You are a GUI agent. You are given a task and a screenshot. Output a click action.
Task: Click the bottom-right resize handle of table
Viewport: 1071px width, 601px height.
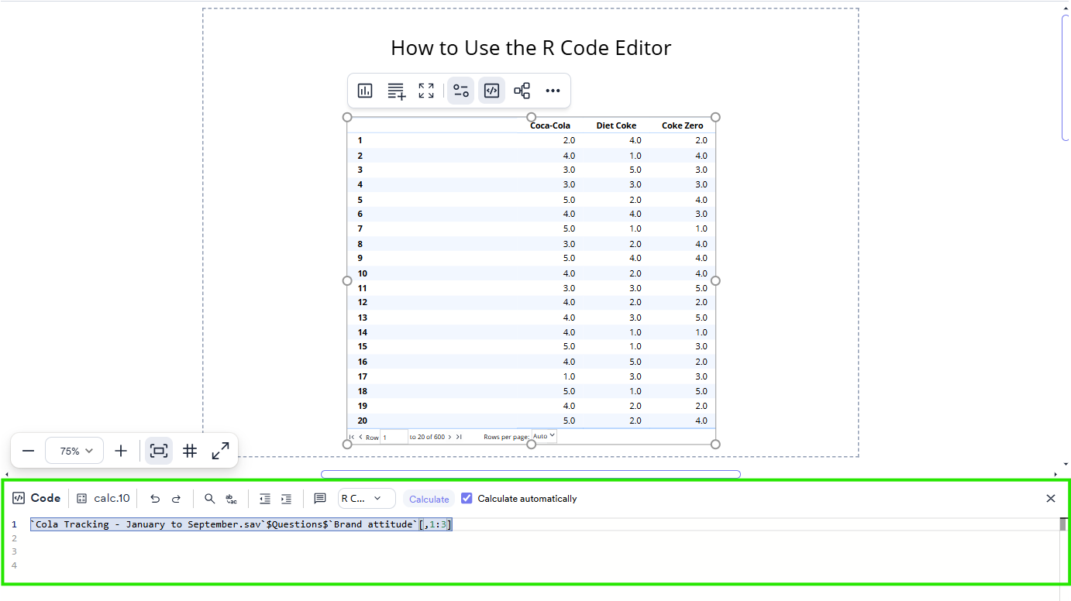click(715, 444)
